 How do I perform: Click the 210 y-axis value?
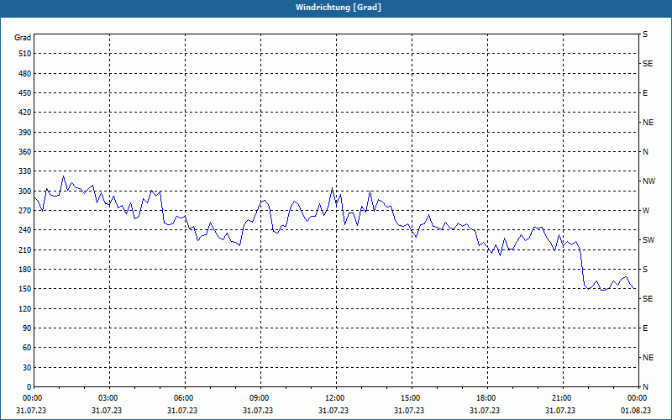pyautogui.click(x=25, y=249)
